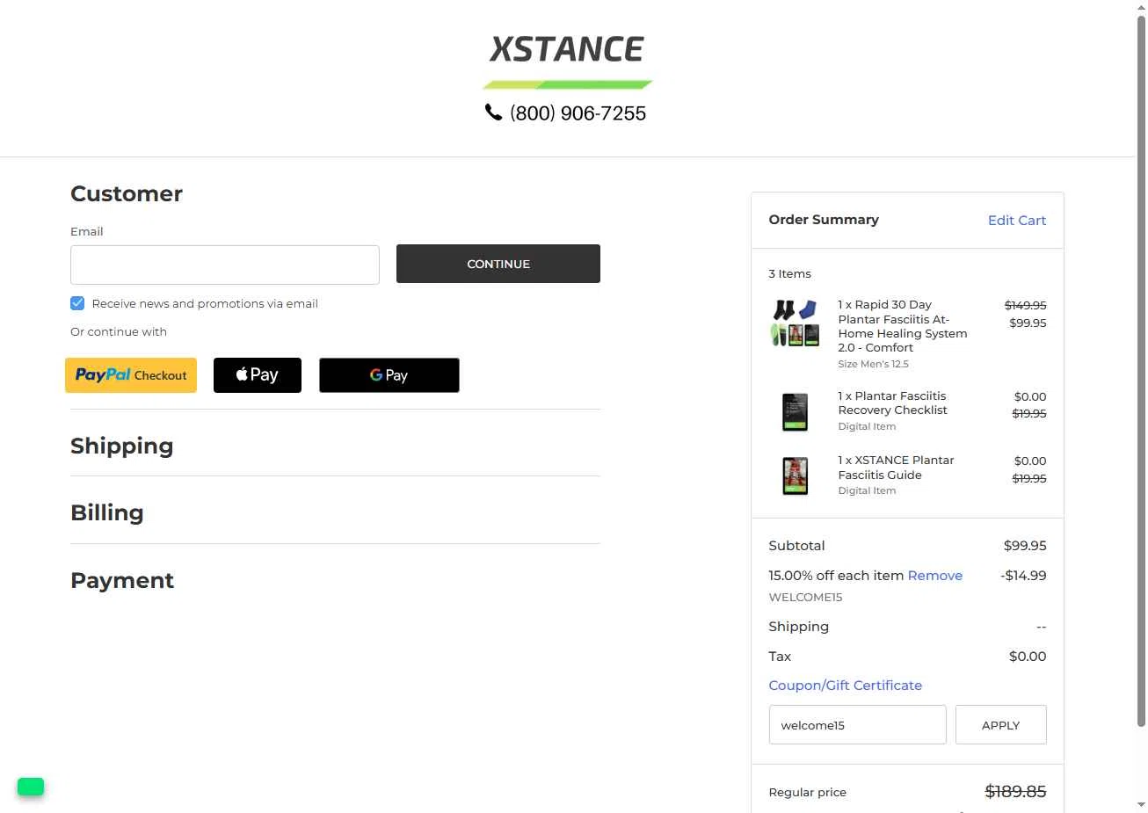Image resolution: width=1148 pixels, height=813 pixels.
Task: Click 'Rapid 30 Day Plantar Fasciitis' item name
Action: coord(903,326)
